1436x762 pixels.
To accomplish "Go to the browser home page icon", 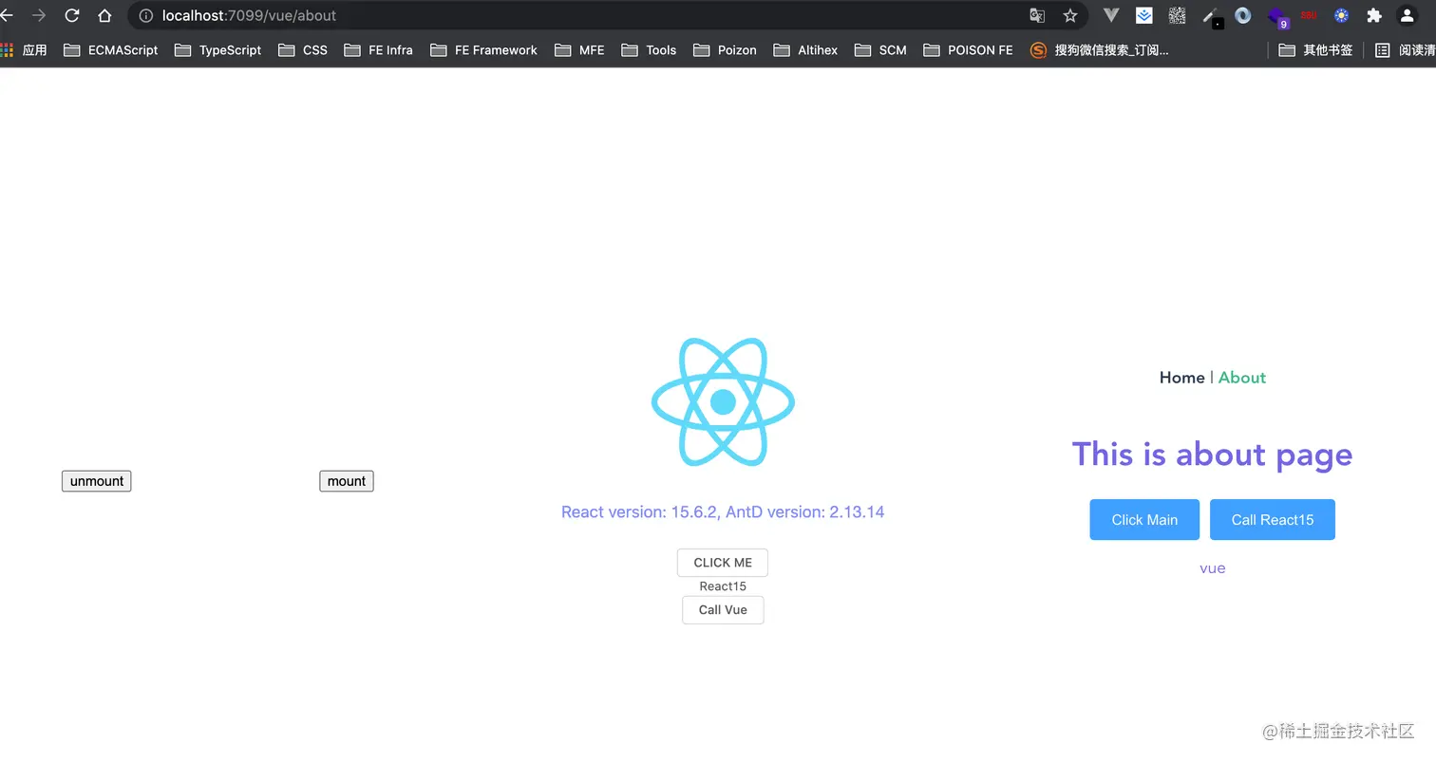I will (104, 15).
